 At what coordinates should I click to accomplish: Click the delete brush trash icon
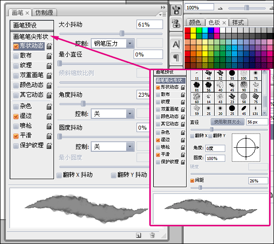point(152,235)
